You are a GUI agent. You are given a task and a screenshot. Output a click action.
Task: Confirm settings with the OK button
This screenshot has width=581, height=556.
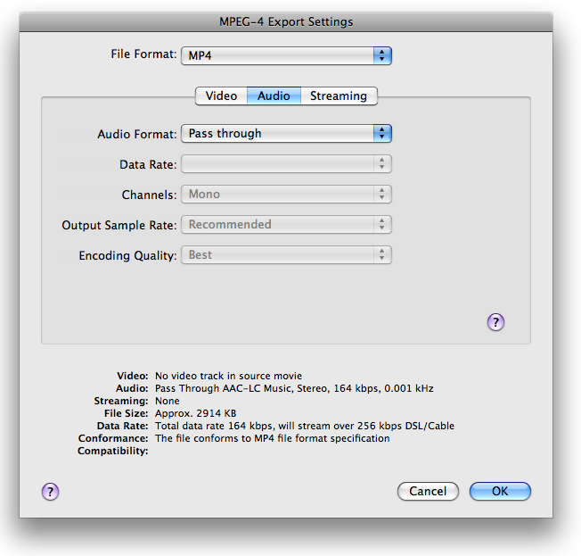(x=500, y=491)
